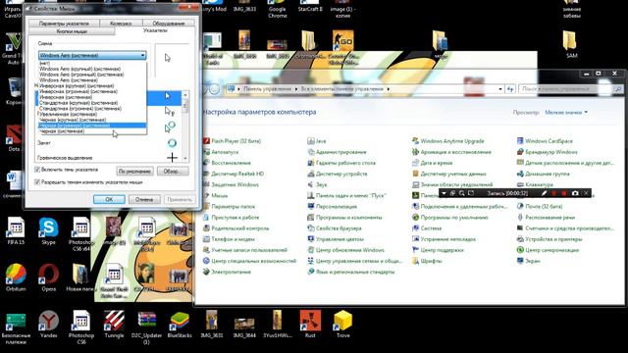This screenshot has width=628, height=353.
Task: Open Opera desktop shortcut
Action: [x=48, y=277]
